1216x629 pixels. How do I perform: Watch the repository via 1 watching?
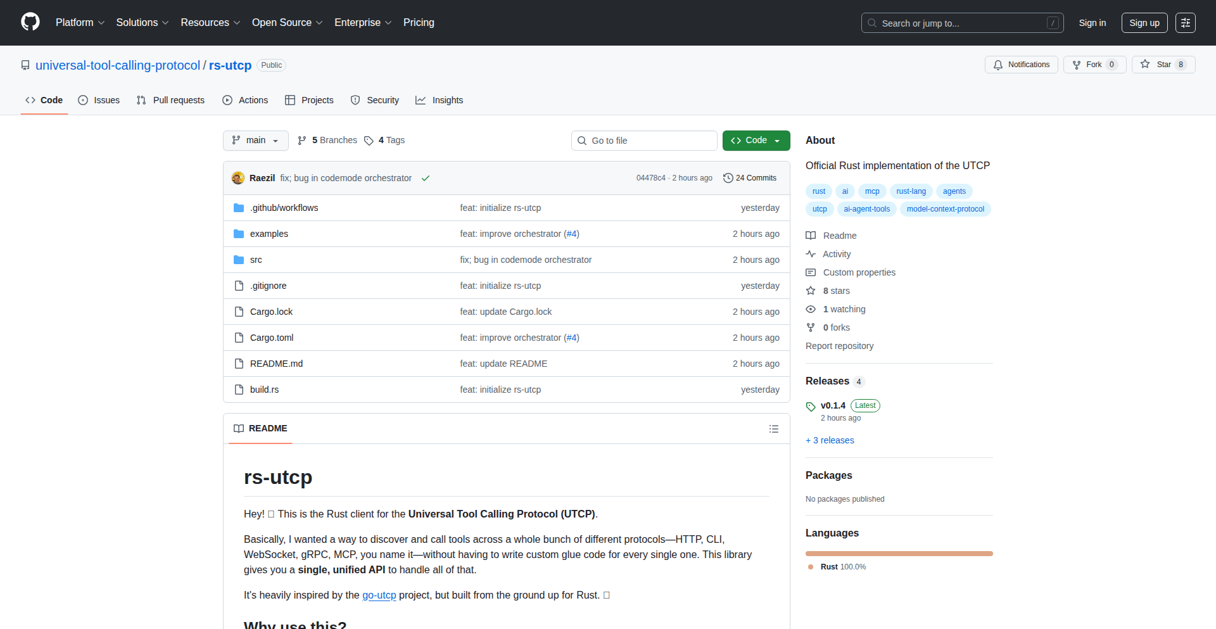coord(844,309)
